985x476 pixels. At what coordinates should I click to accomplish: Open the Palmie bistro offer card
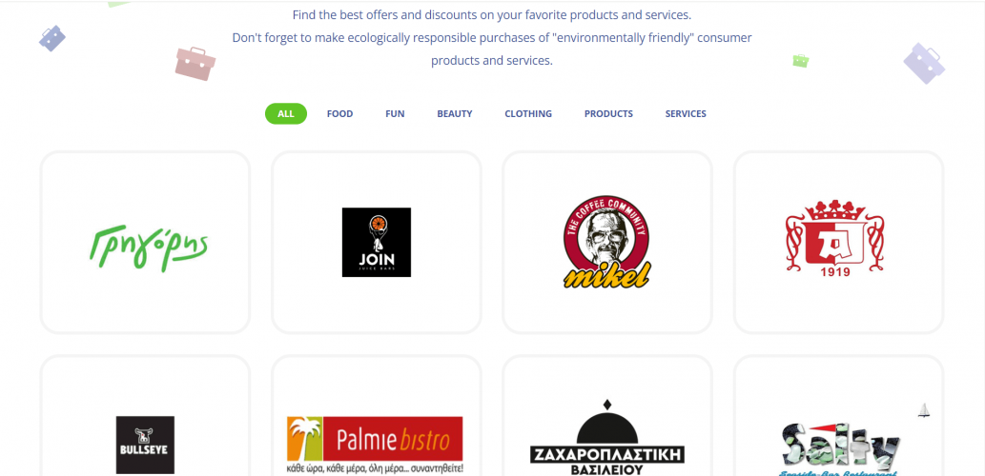point(377,416)
